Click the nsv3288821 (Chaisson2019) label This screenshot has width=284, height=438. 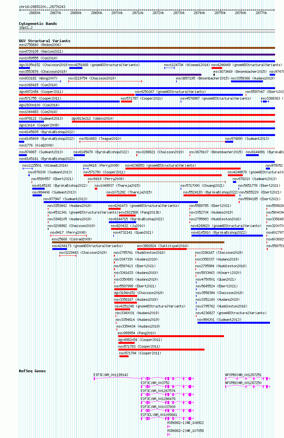pyautogui.click(x=160, y=152)
